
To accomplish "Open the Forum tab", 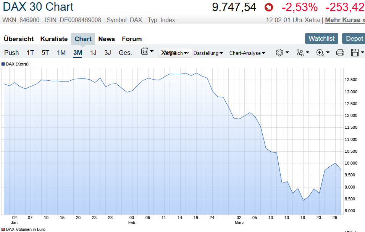I will click(132, 39).
